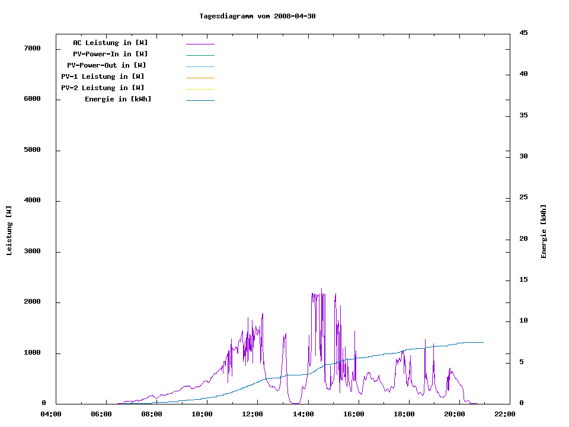Screen dimensions: 569x427
Task: Click the yellow line sample beside PV-2 Leistung
Action: click(200, 89)
